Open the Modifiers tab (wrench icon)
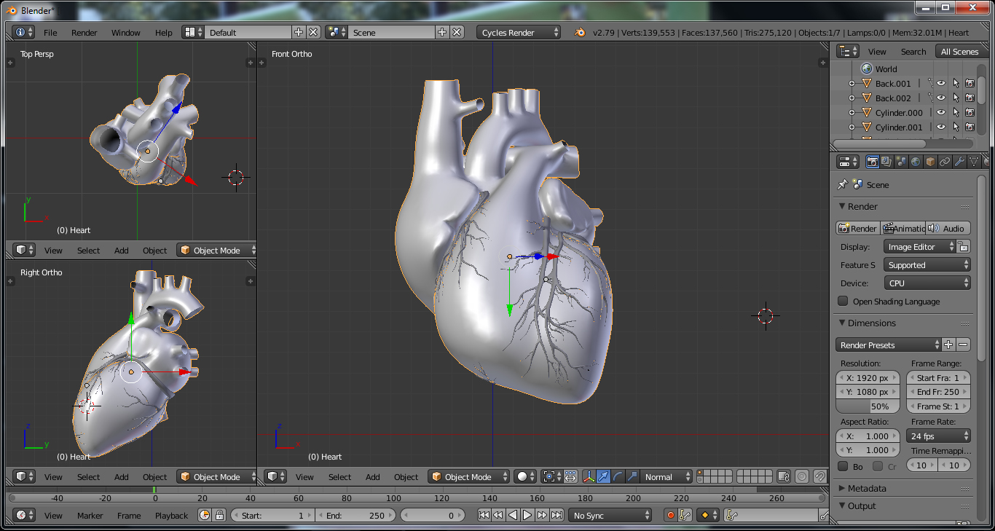The height and width of the screenshot is (531, 995). [959, 162]
